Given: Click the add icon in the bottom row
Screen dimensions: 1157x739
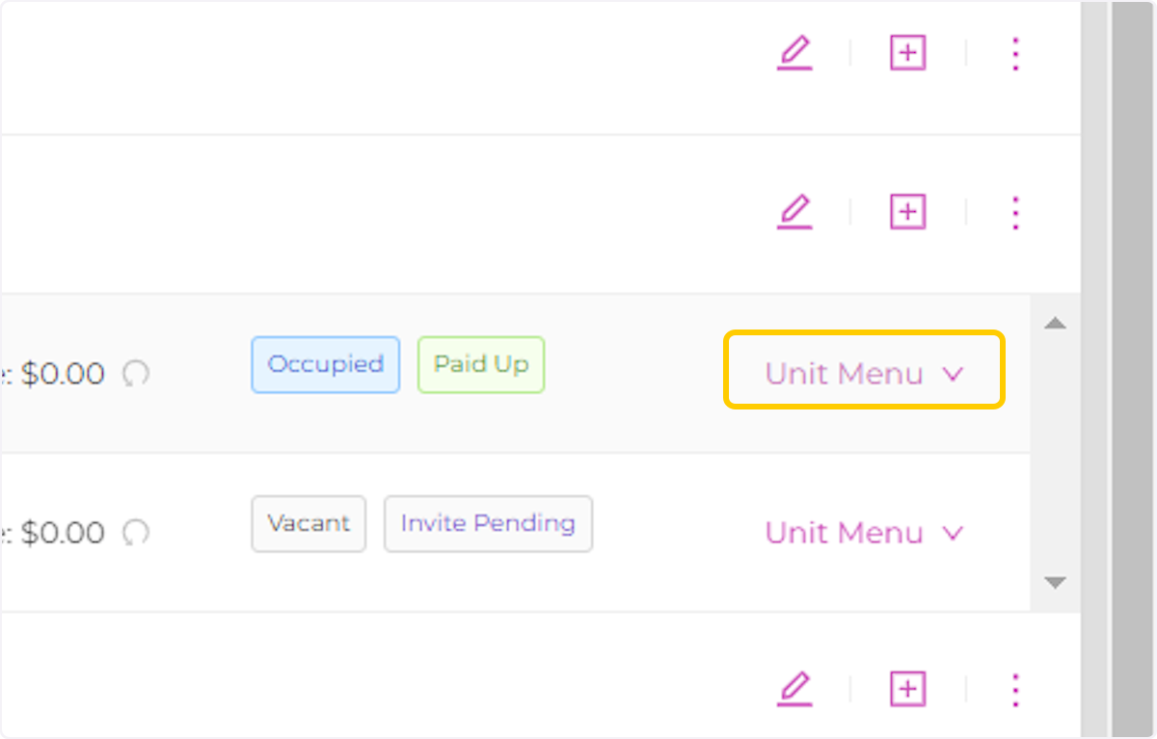Looking at the screenshot, I should click(x=906, y=689).
